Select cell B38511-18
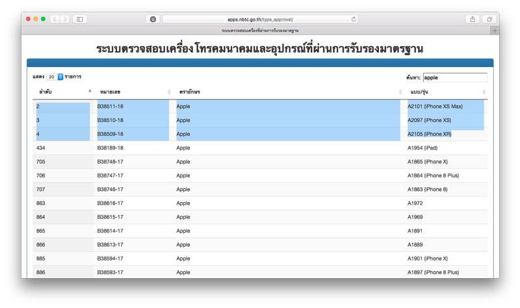The height and width of the screenshot is (308, 520). coord(110,107)
